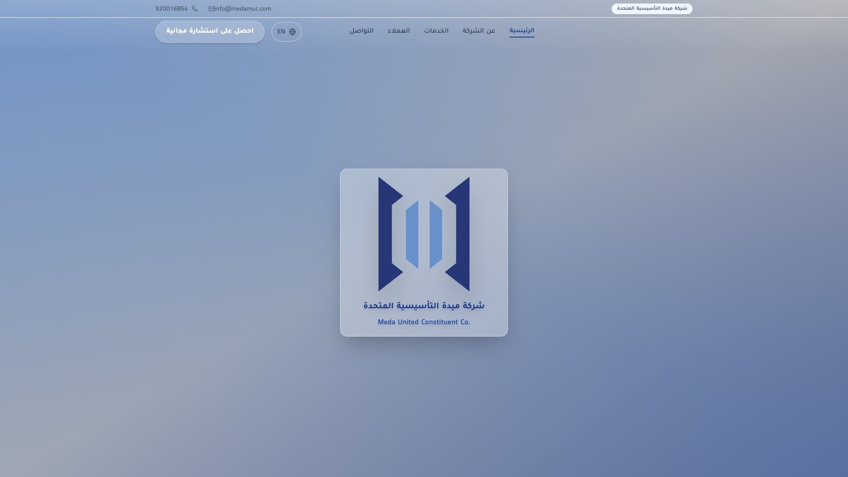The height and width of the screenshot is (477, 848).
Task: Click the 920016854 phone number
Action: point(171,9)
